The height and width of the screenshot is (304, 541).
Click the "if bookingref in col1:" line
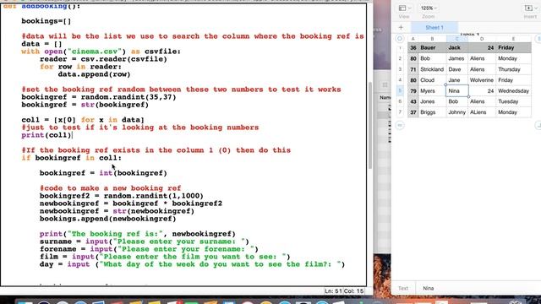tap(71, 158)
